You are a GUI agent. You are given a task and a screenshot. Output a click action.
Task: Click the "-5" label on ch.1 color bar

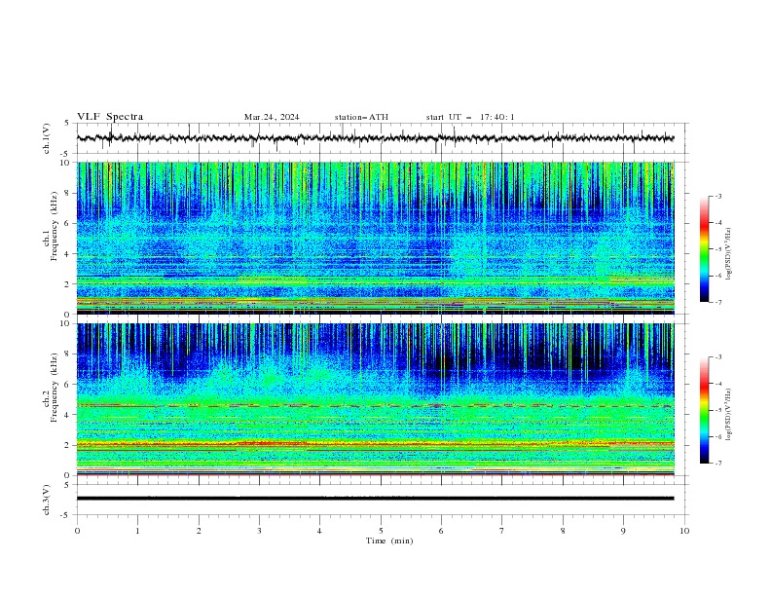pos(718,249)
